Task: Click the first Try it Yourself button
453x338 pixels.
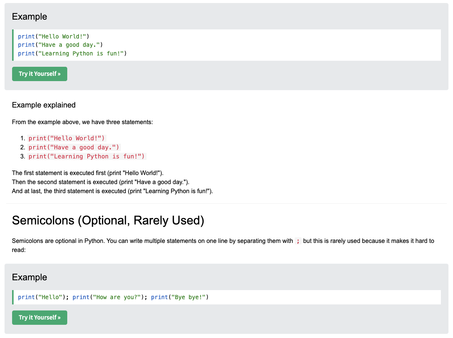Action: [40, 74]
